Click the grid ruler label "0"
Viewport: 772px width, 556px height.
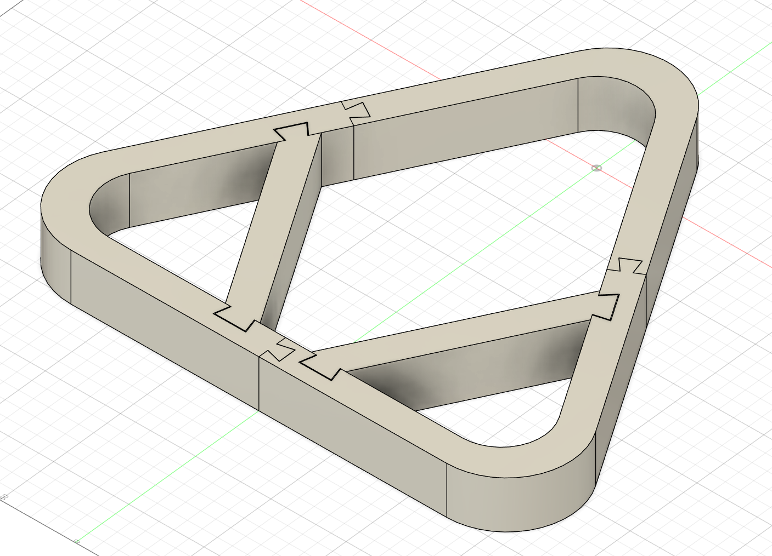(x=77, y=542)
